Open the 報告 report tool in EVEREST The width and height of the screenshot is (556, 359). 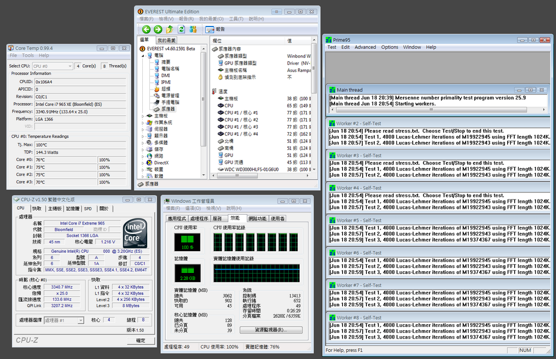tap(215, 29)
